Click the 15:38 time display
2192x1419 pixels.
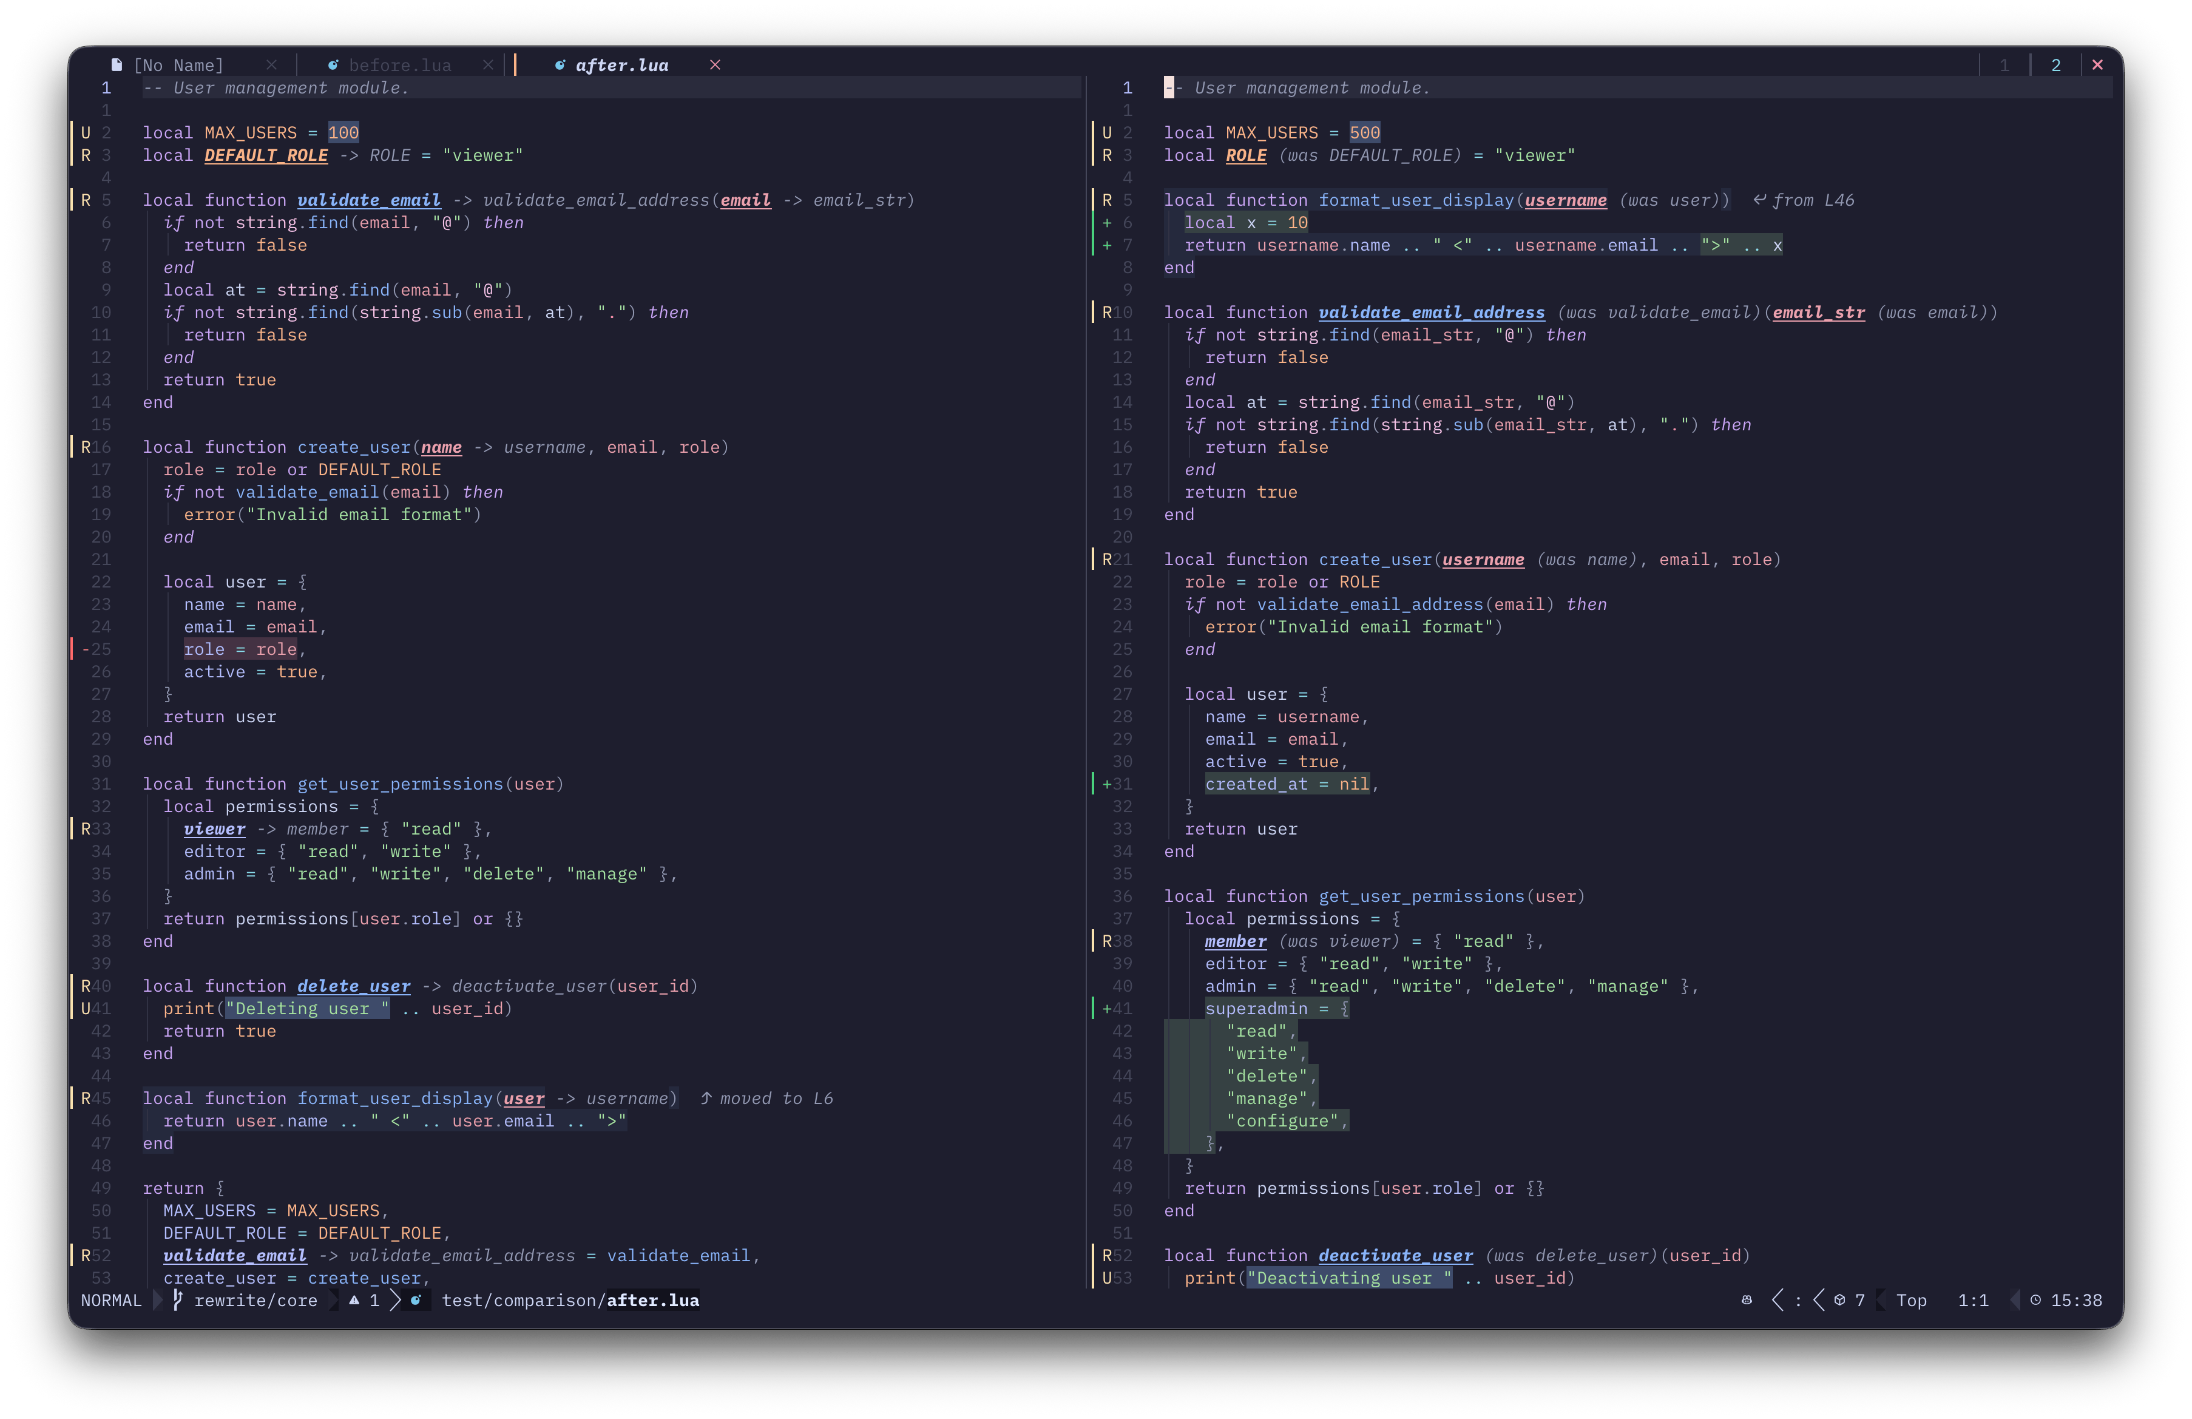click(x=2076, y=1300)
